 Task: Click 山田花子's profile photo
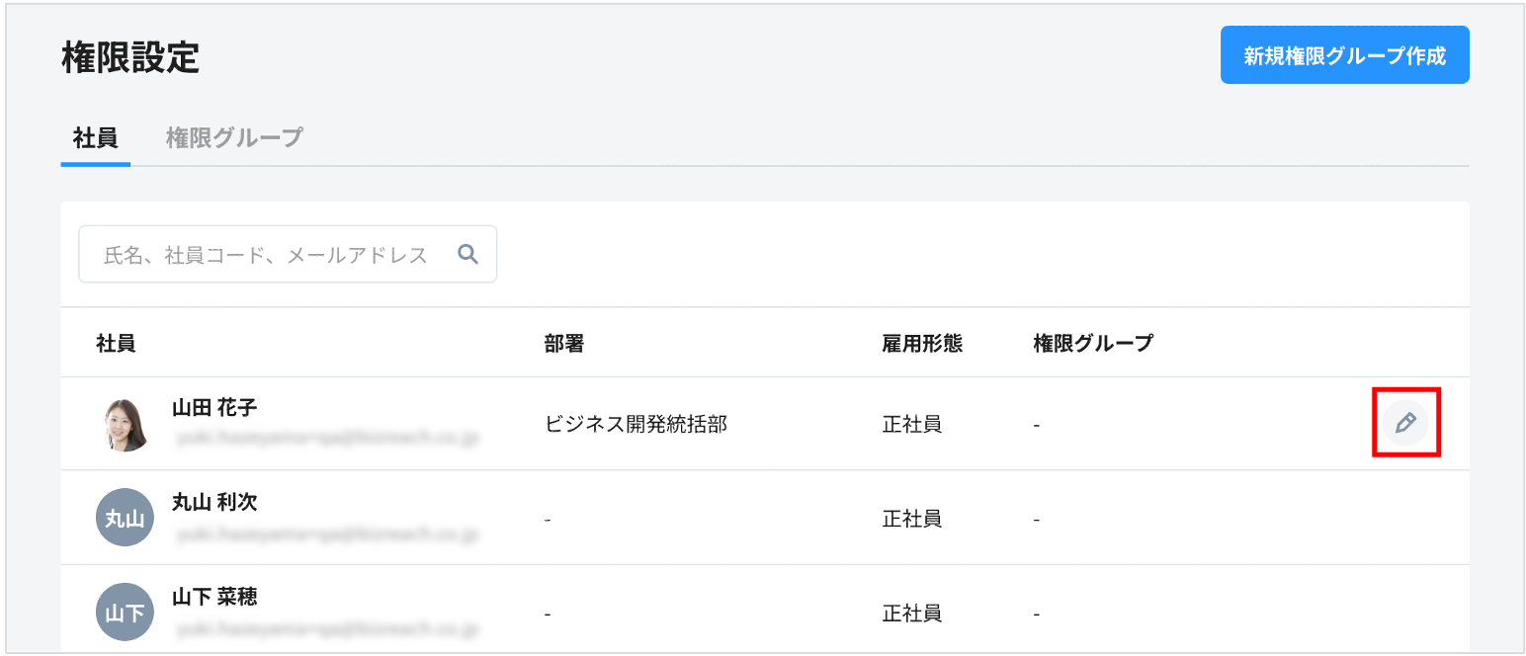125,423
